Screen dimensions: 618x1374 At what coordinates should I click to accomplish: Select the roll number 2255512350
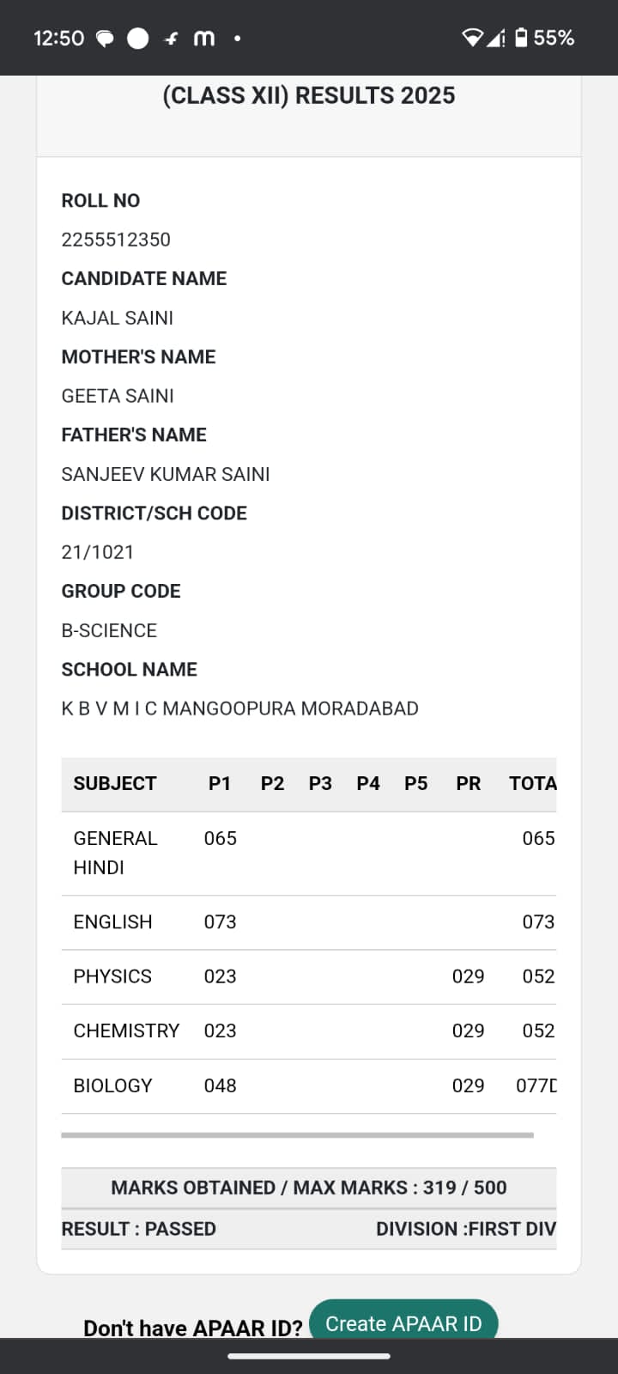[116, 240]
